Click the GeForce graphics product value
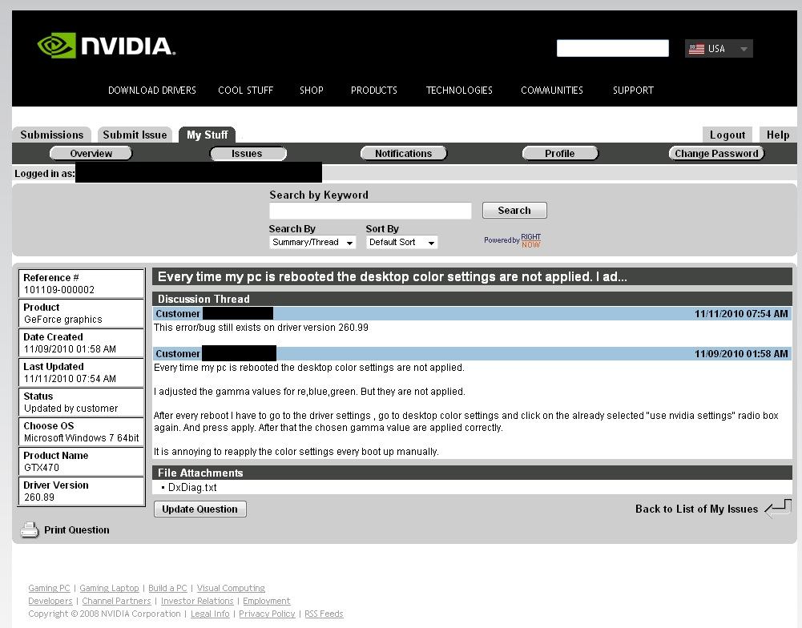This screenshot has height=628, width=802. tap(63, 320)
